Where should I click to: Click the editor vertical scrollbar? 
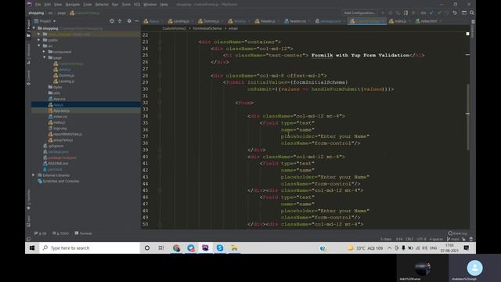(467, 117)
